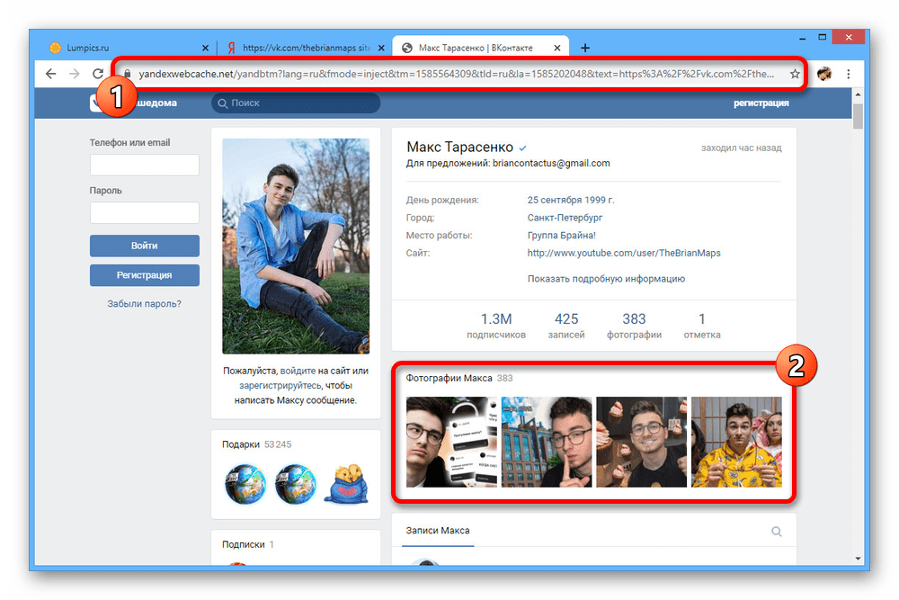Open the 1 отметка counter
This screenshot has height=600, width=899.
coord(702,326)
